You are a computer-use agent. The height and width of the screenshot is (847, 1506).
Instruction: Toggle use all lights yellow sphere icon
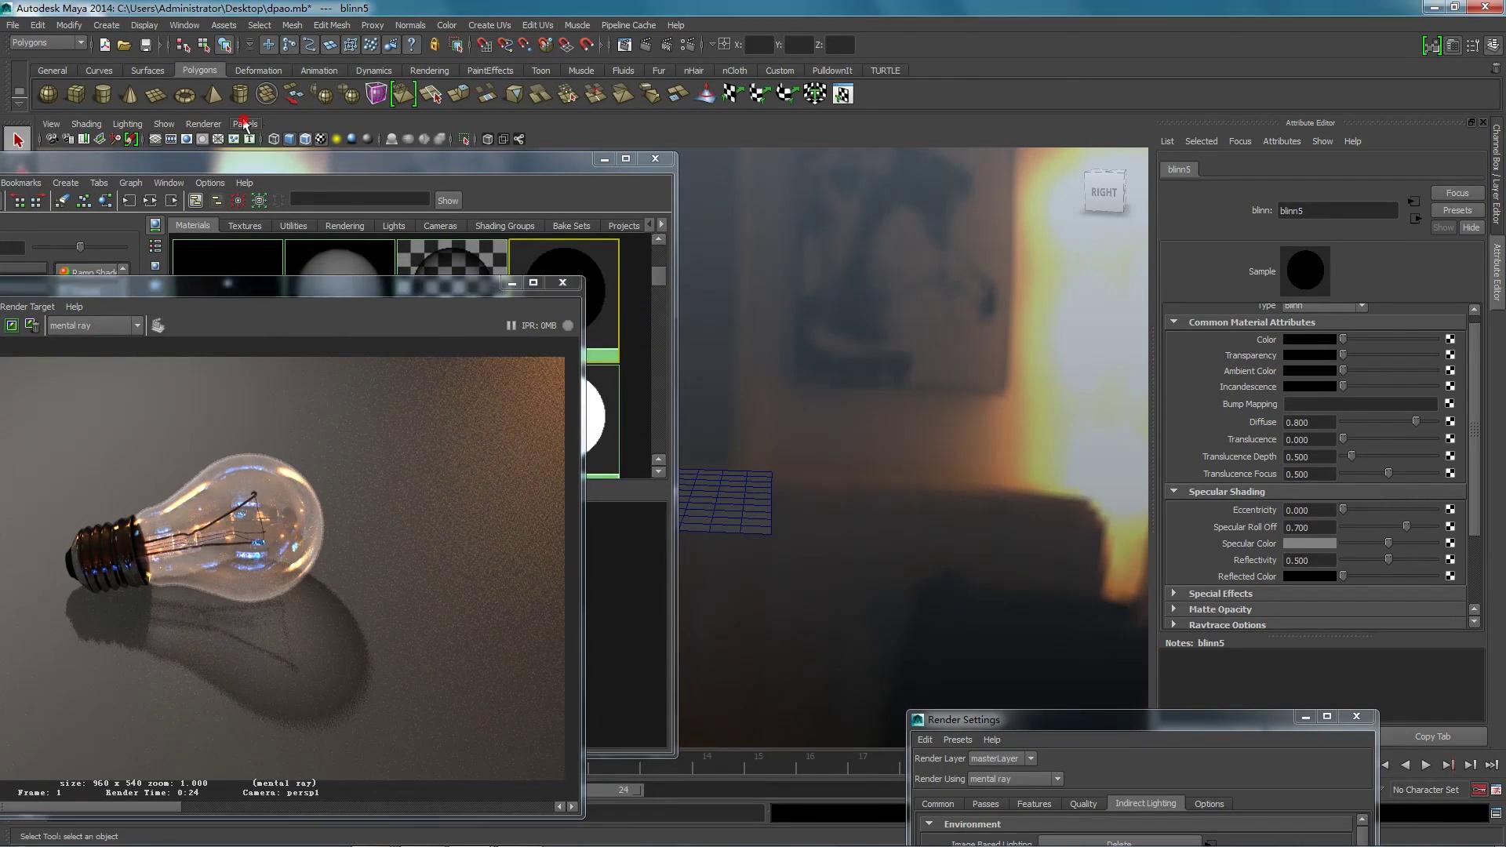pyautogui.click(x=336, y=140)
